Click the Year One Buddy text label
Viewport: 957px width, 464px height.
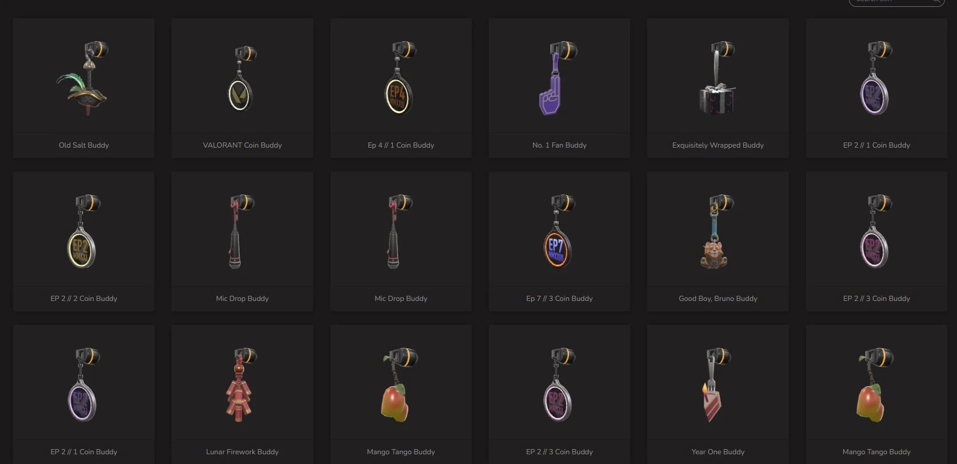tap(718, 452)
